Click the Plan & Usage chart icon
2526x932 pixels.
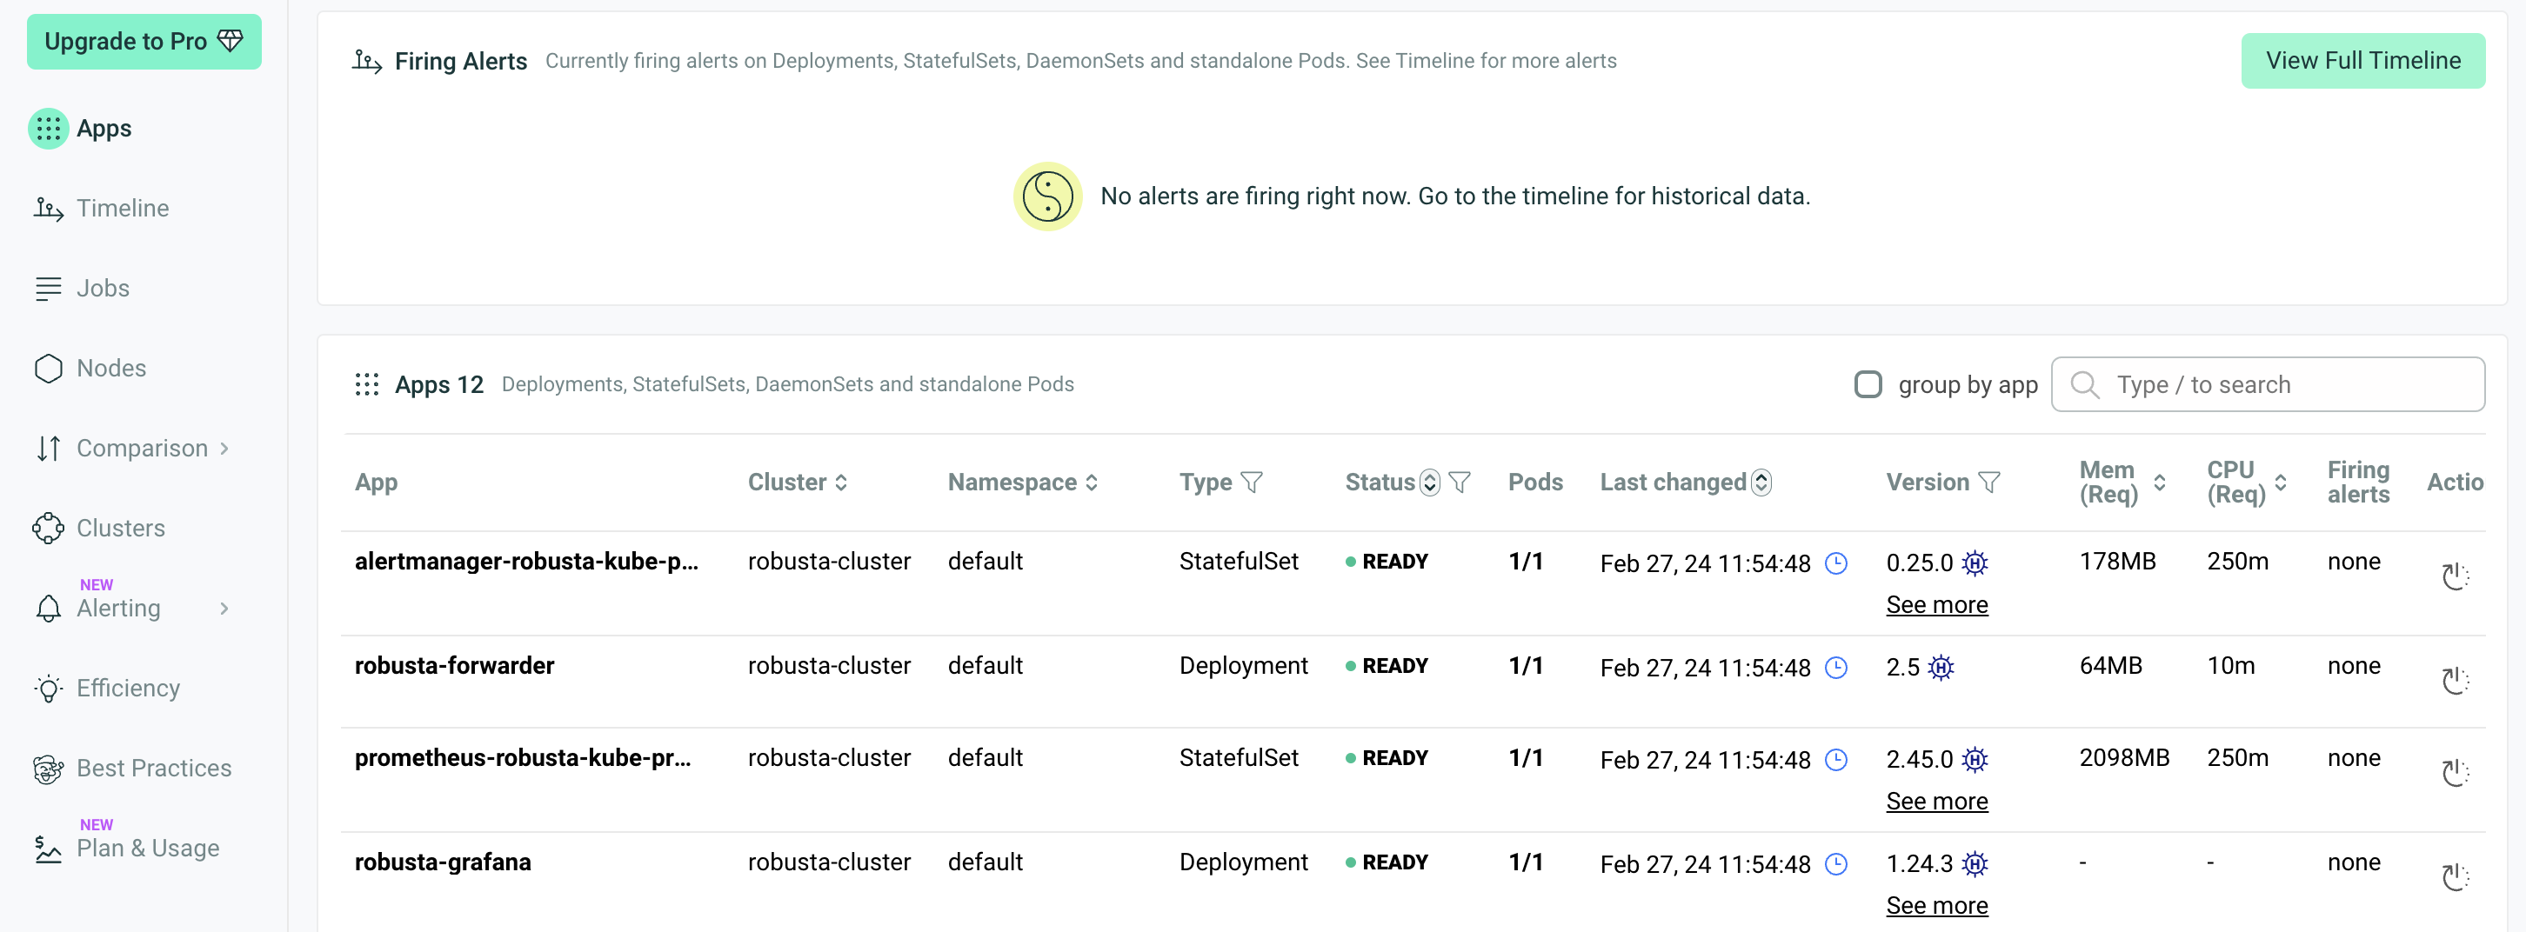coord(48,849)
